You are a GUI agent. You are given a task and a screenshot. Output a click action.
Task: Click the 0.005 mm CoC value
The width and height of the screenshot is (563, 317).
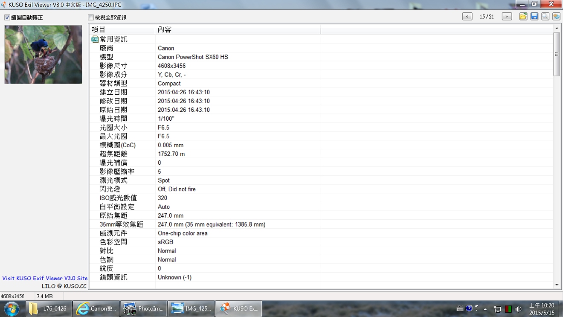(x=171, y=145)
